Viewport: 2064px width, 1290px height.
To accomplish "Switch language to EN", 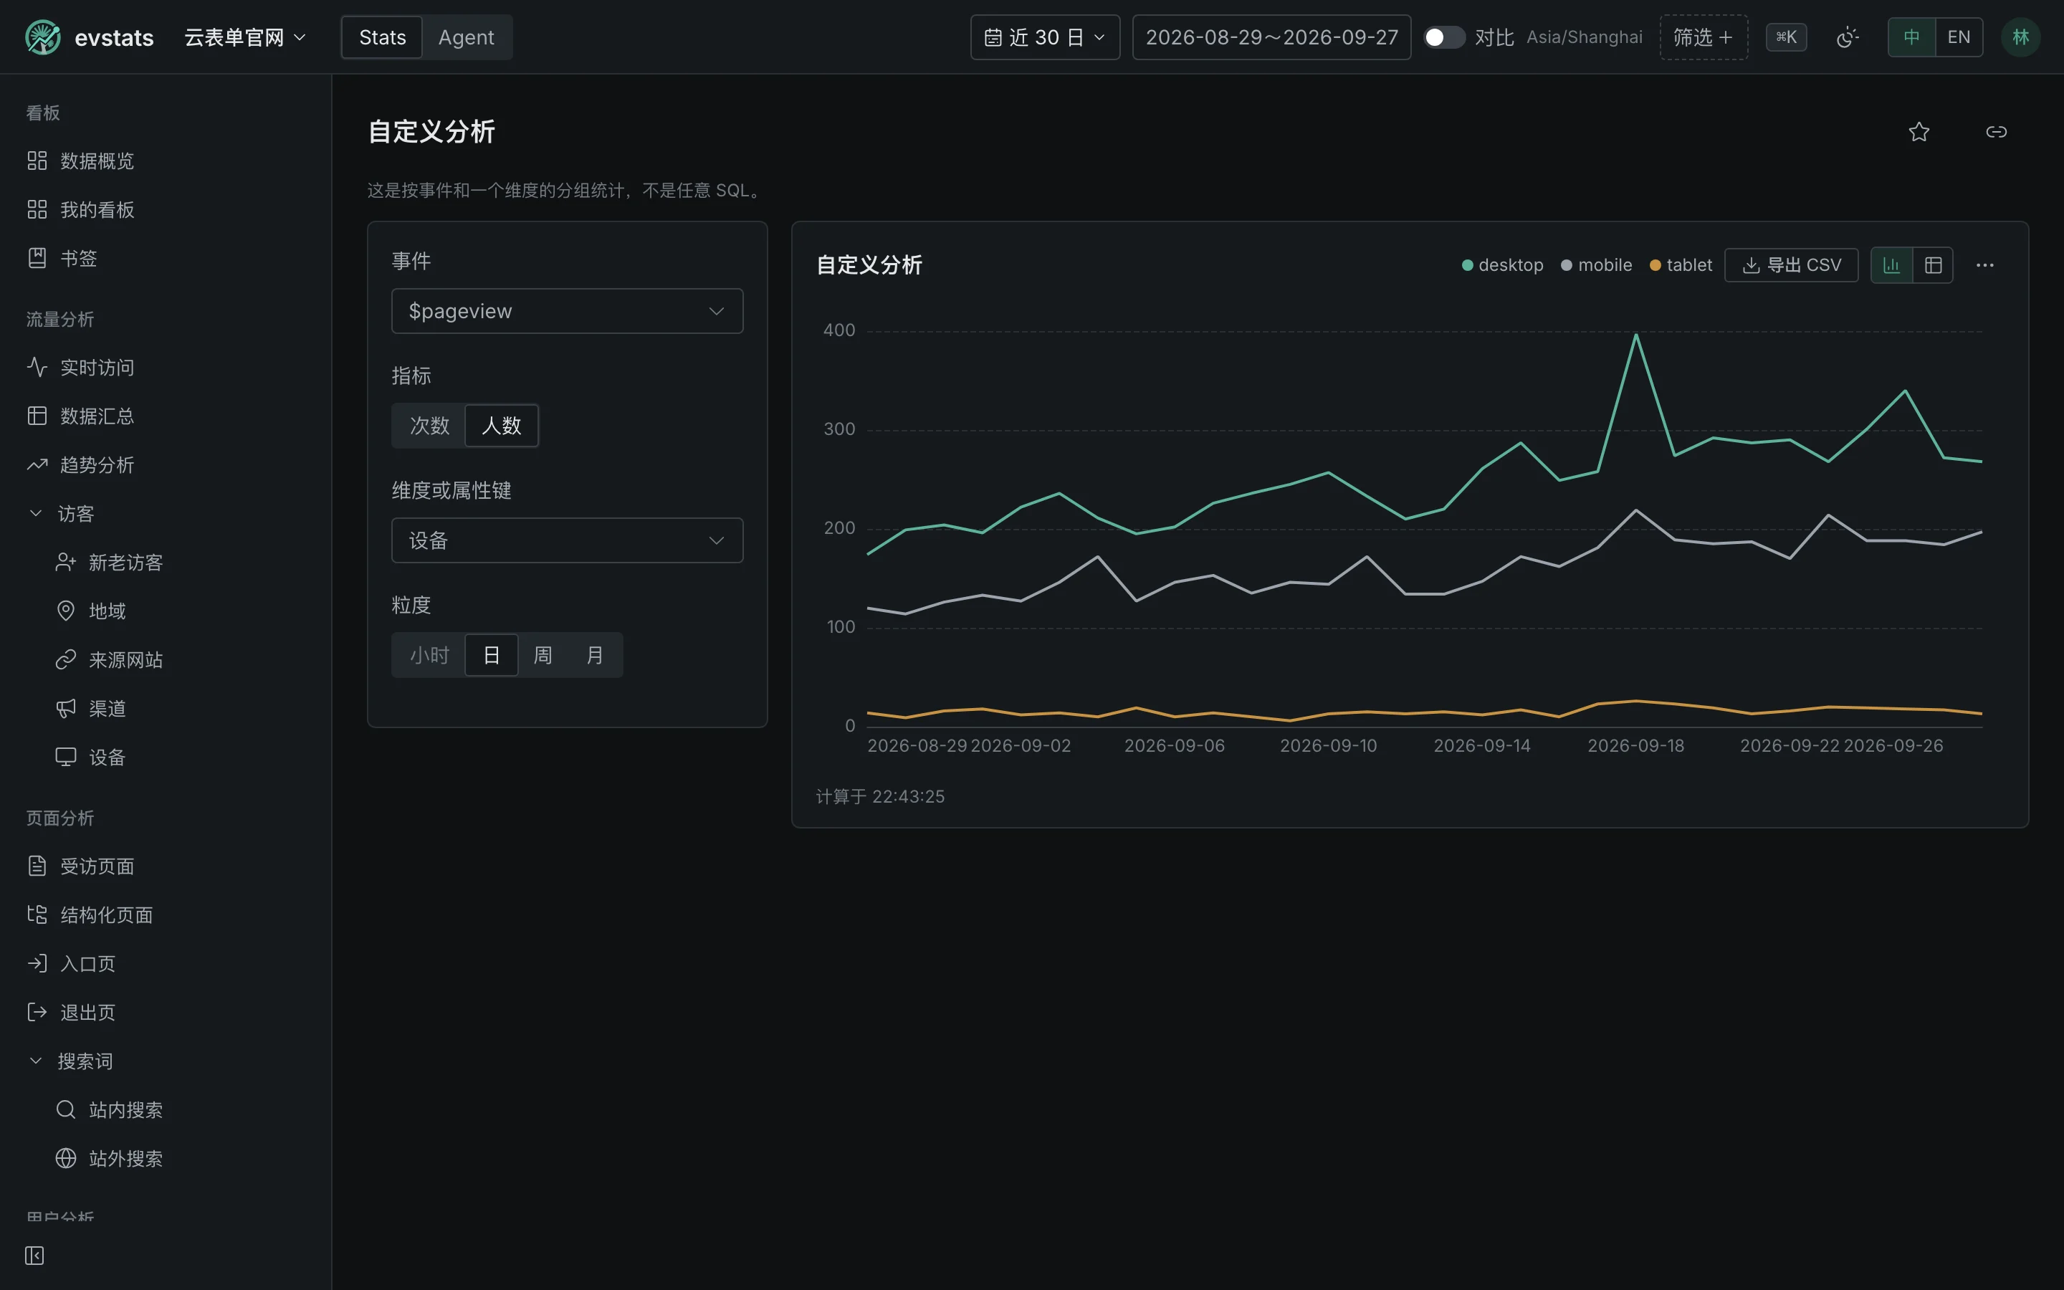I will coord(1959,37).
